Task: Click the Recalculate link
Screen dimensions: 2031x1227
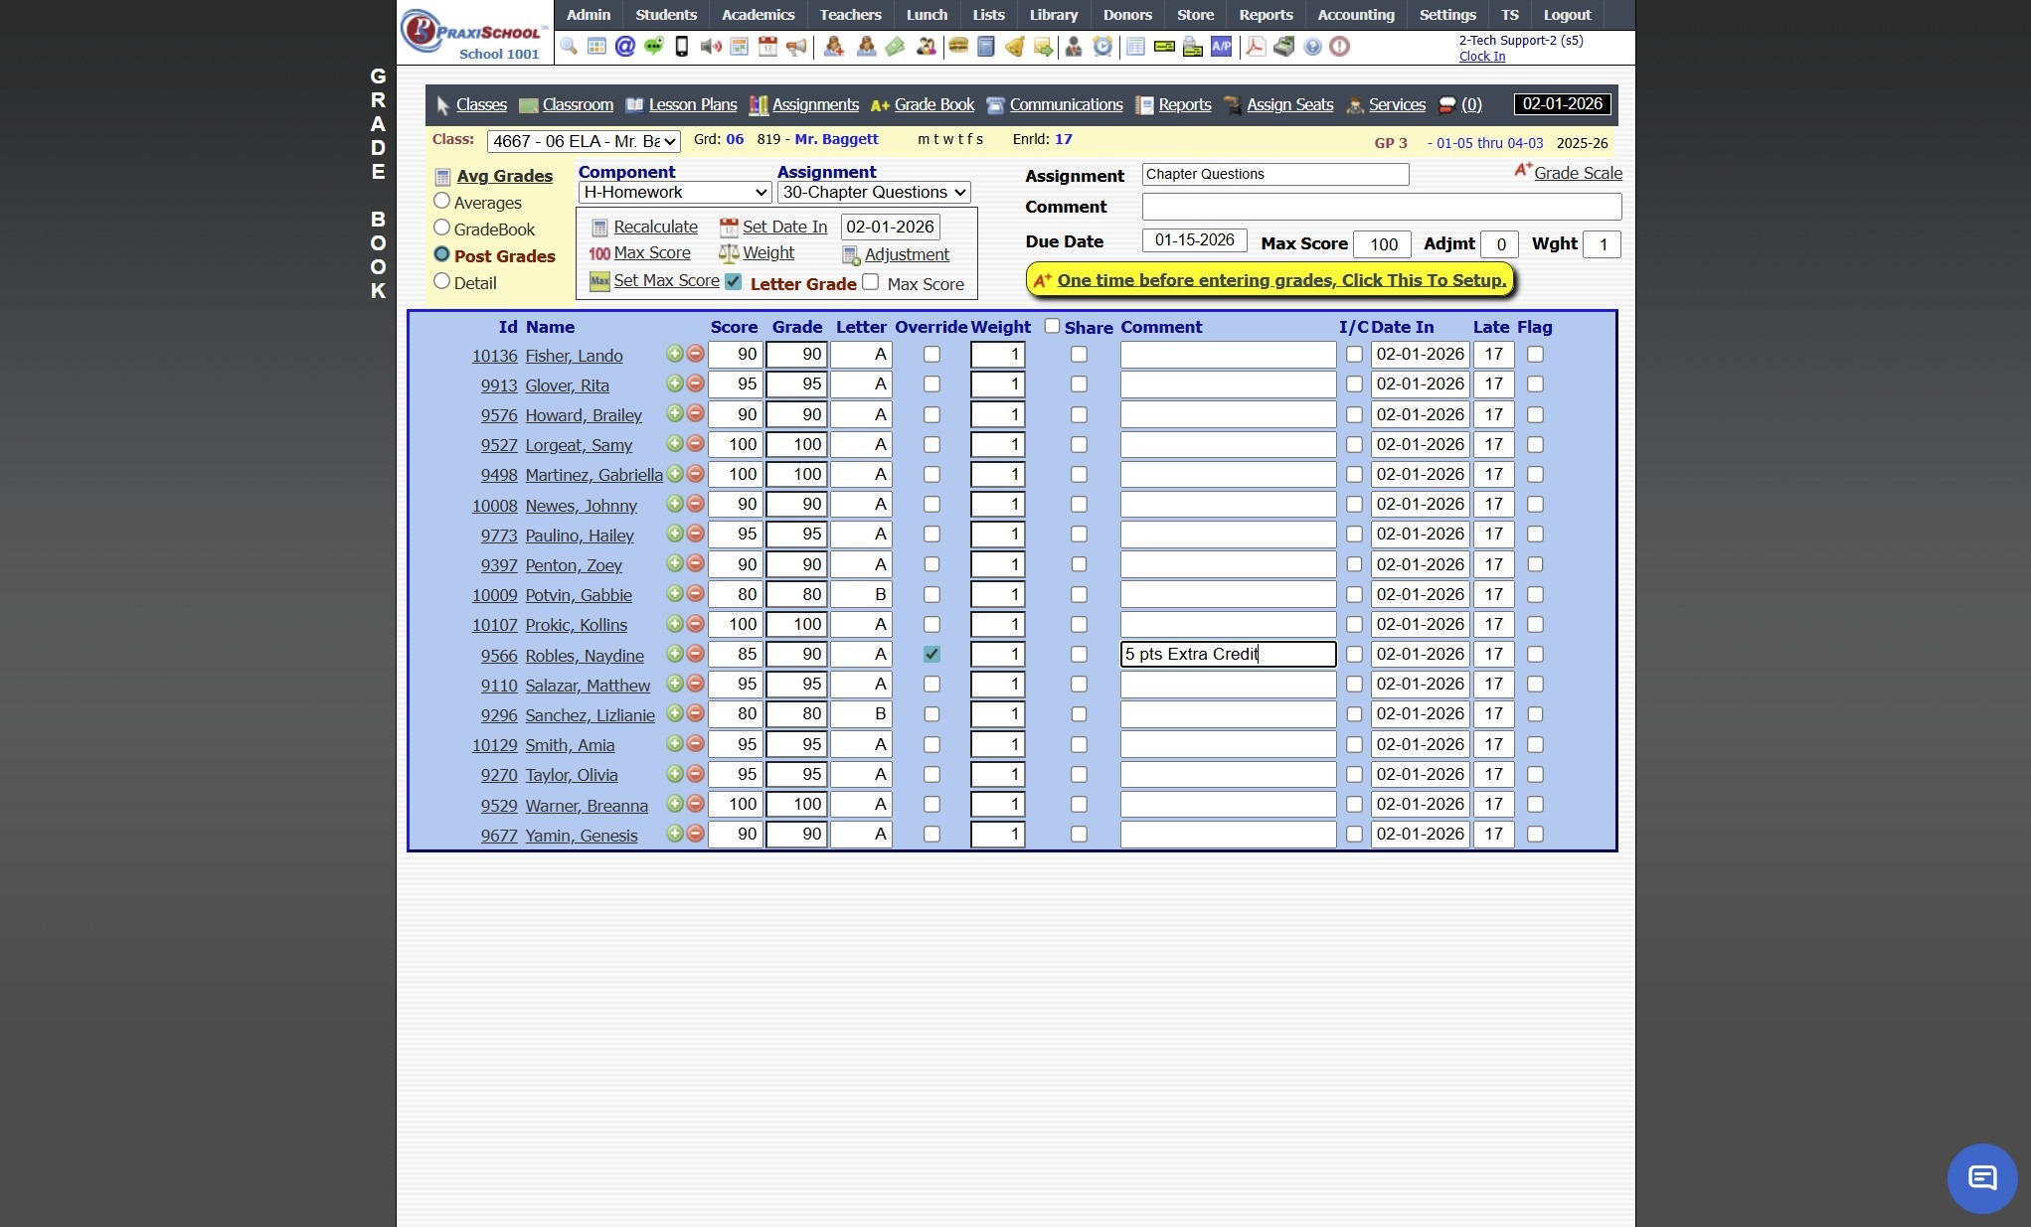Action: click(655, 227)
